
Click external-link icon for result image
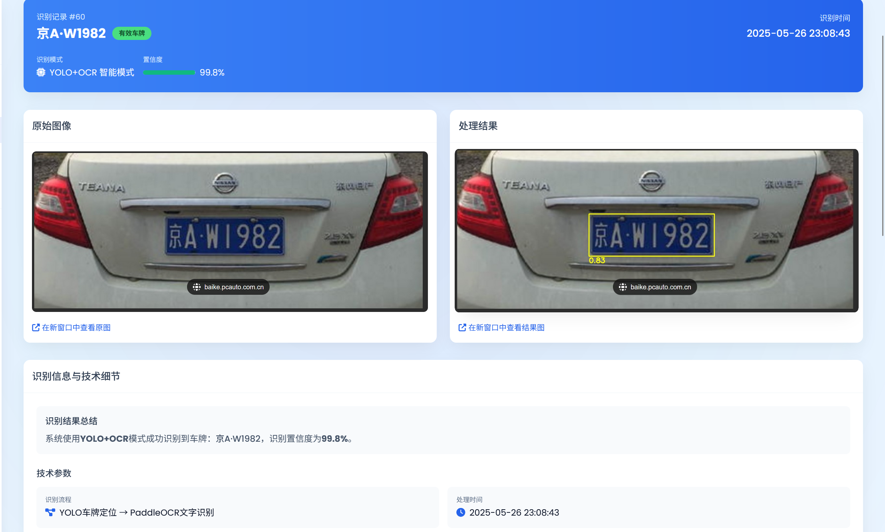462,328
